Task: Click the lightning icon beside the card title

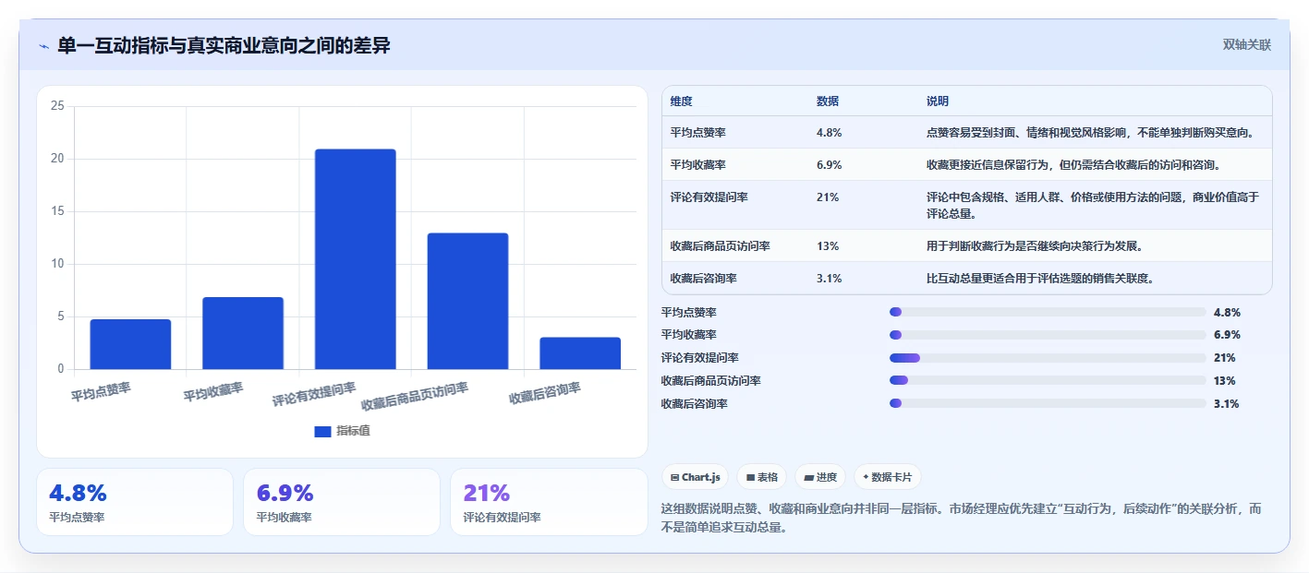Action: pos(43,46)
